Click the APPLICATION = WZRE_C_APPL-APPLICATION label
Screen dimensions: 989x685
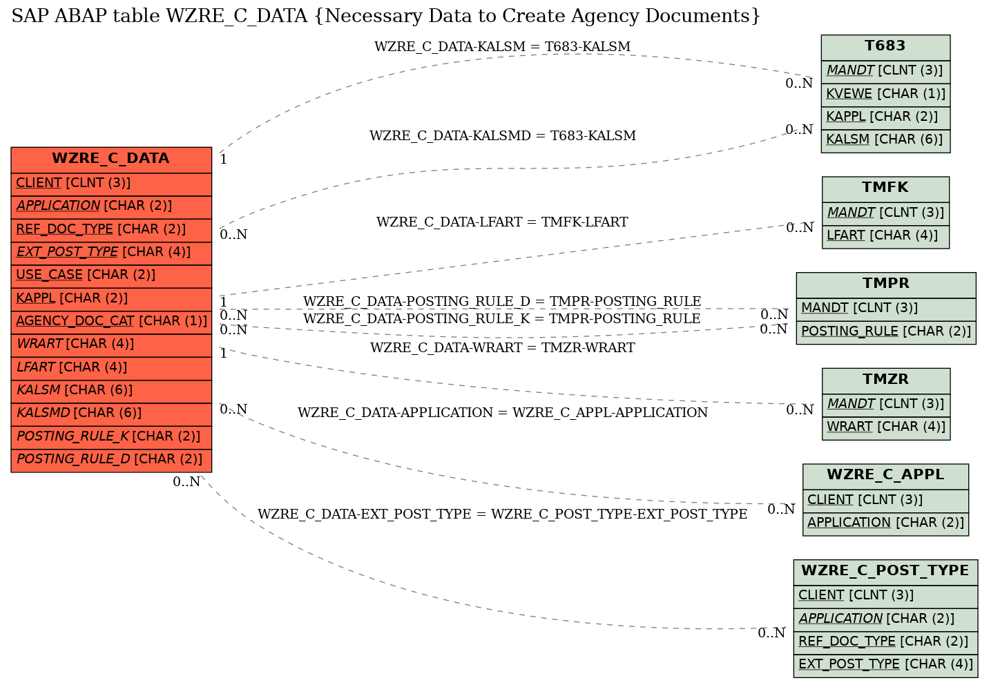point(502,413)
